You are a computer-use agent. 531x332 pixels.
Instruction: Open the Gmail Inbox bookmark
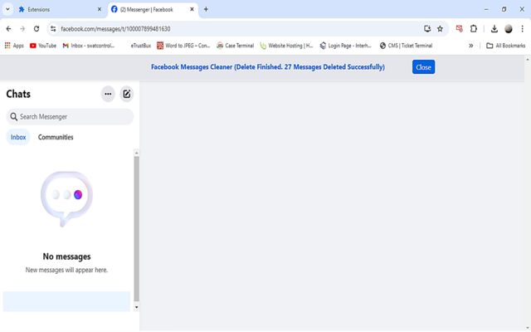(x=89, y=46)
